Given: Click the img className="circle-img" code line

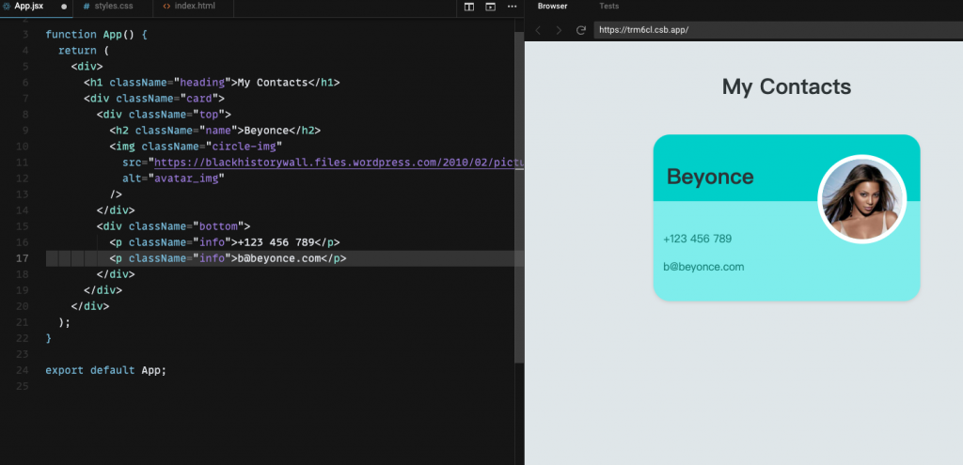Looking at the screenshot, I should coord(196,146).
